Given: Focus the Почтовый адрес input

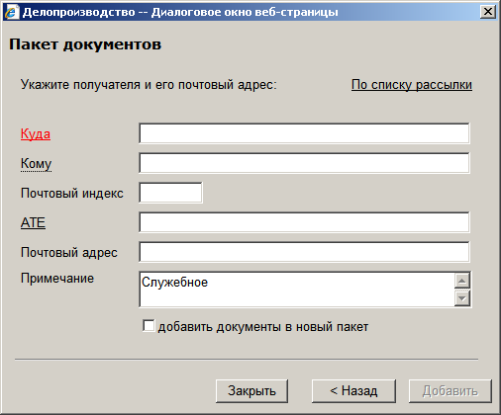Looking at the screenshot, I should click(x=304, y=252).
